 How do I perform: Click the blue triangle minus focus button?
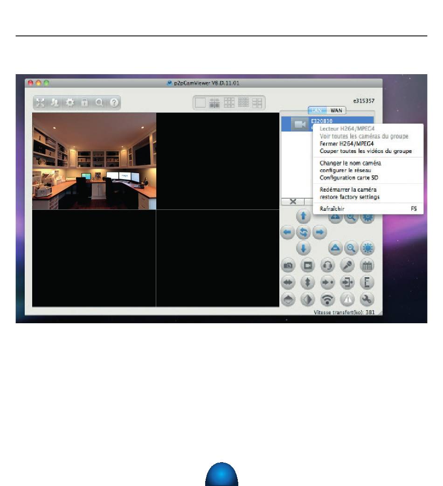(335, 248)
